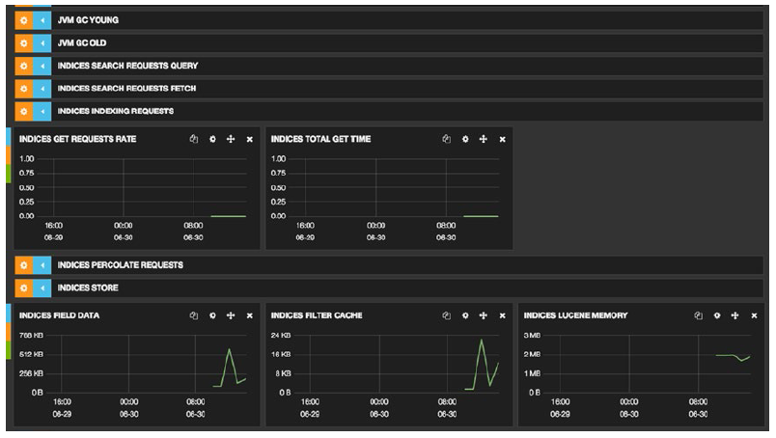This screenshot has height=438, width=776.
Task: Configure the Indices Get Requests Rate panel
Action: point(212,139)
